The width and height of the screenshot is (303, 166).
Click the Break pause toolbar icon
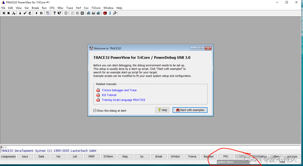click(41, 13)
